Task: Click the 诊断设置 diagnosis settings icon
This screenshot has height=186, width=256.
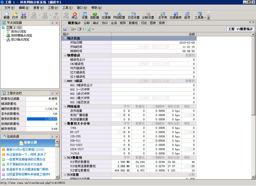Action: (x=148, y=15)
